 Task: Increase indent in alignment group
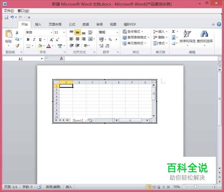[77, 45]
